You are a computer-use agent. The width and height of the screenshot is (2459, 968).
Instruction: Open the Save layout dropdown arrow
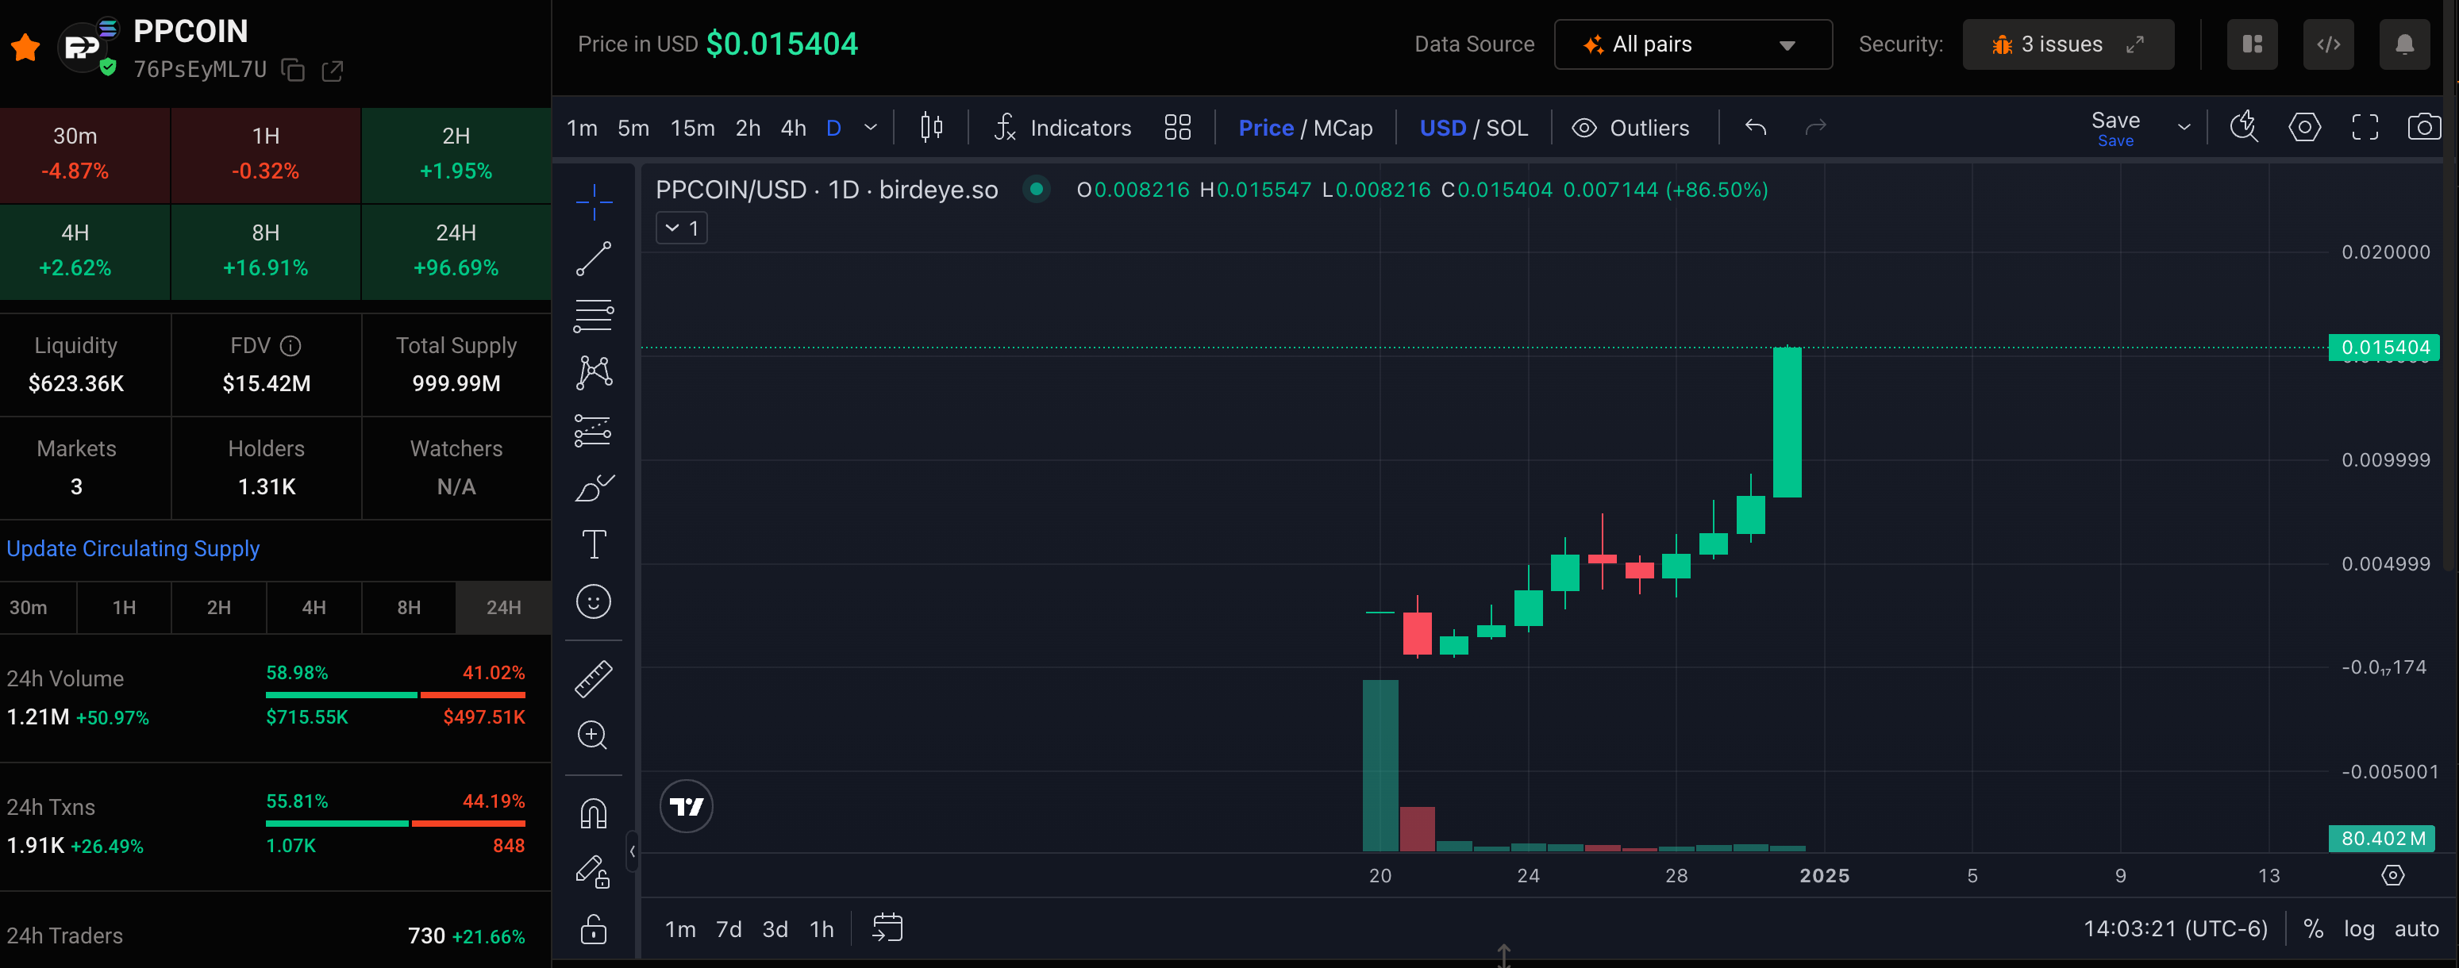tap(2183, 127)
